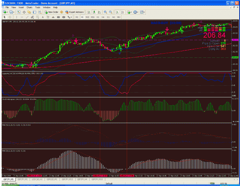The width and height of the screenshot is (240, 186).
Task: Click the large 206.84 price display
Action: (214, 35)
